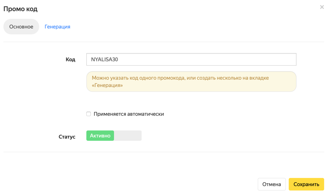Image resolution: width=329 pixels, height=195 pixels.
Task: Enable the Применяется автоматически checkbox
Action: coord(89,114)
